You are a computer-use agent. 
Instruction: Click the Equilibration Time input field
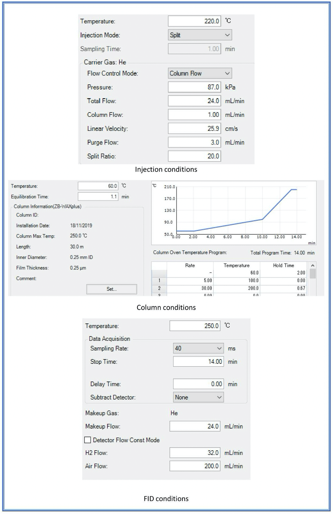coord(98,197)
